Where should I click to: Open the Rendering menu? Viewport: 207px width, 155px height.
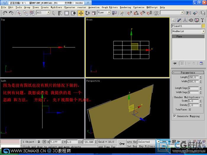(125, 7)
